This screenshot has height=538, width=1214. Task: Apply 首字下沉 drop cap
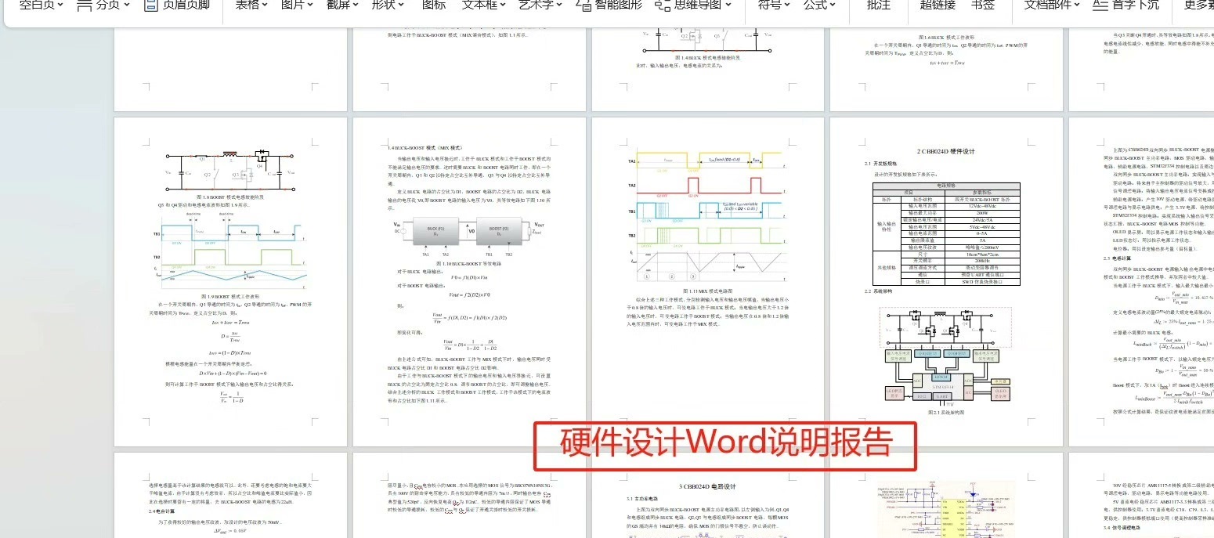point(1125,5)
